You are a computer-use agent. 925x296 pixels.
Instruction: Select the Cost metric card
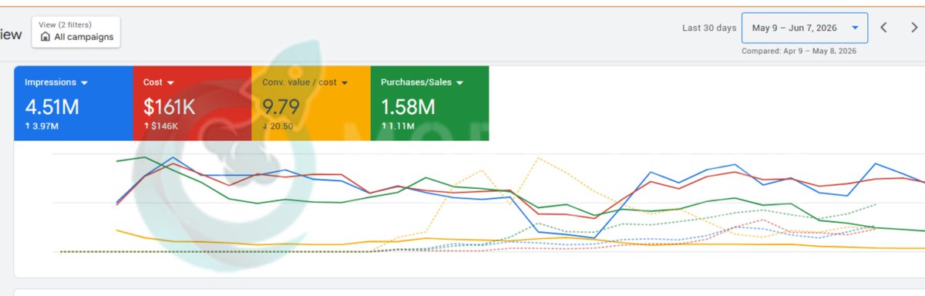(192, 103)
